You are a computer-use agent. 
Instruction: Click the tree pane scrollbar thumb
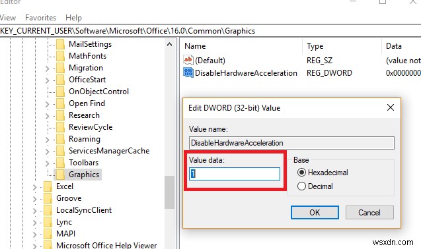[x=169, y=192]
